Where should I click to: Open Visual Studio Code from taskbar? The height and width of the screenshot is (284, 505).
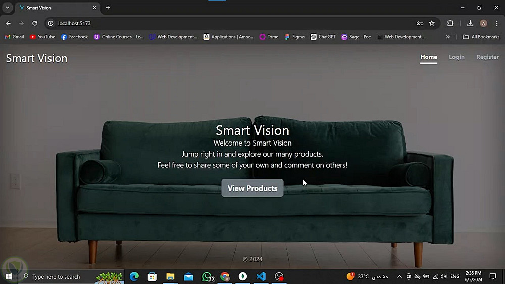[x=261, y=276]
